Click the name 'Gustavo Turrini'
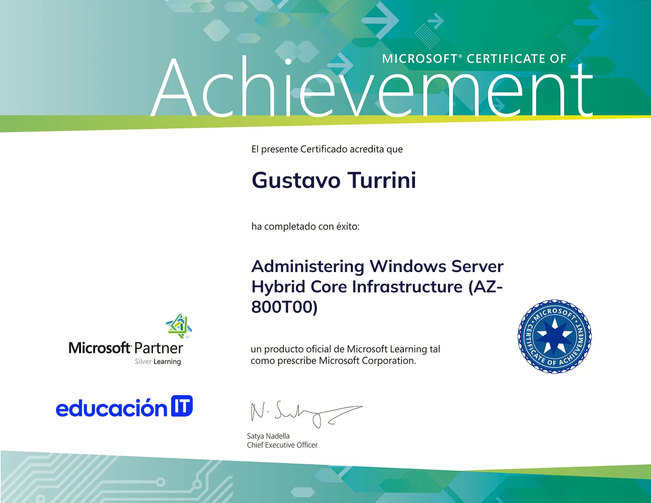 click(334, 180)
